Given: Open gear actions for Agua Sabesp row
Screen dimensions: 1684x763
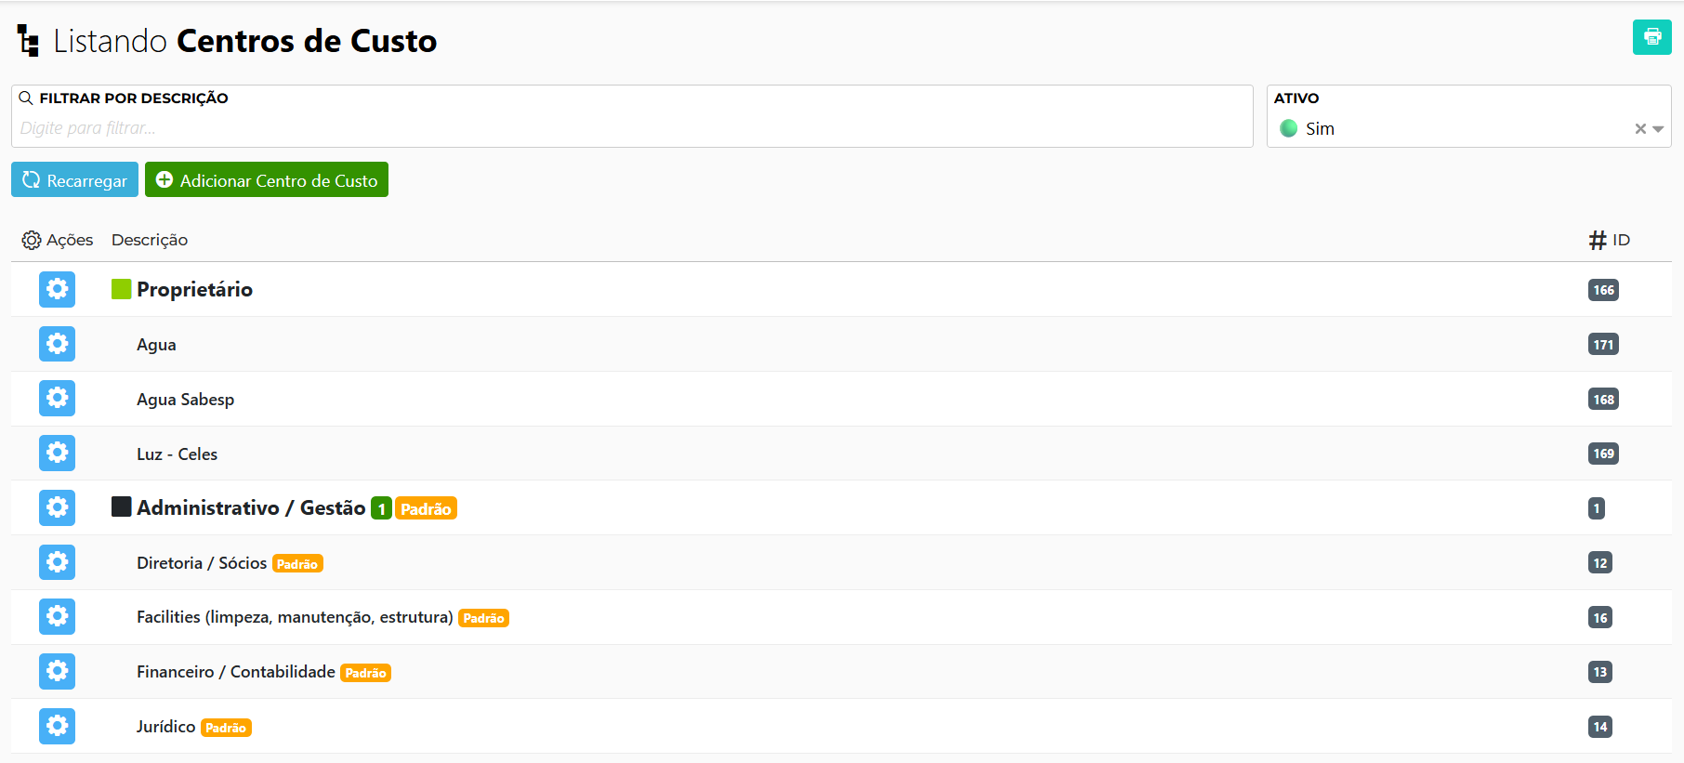Looking at the screenshot, I should tap(57, 399).
